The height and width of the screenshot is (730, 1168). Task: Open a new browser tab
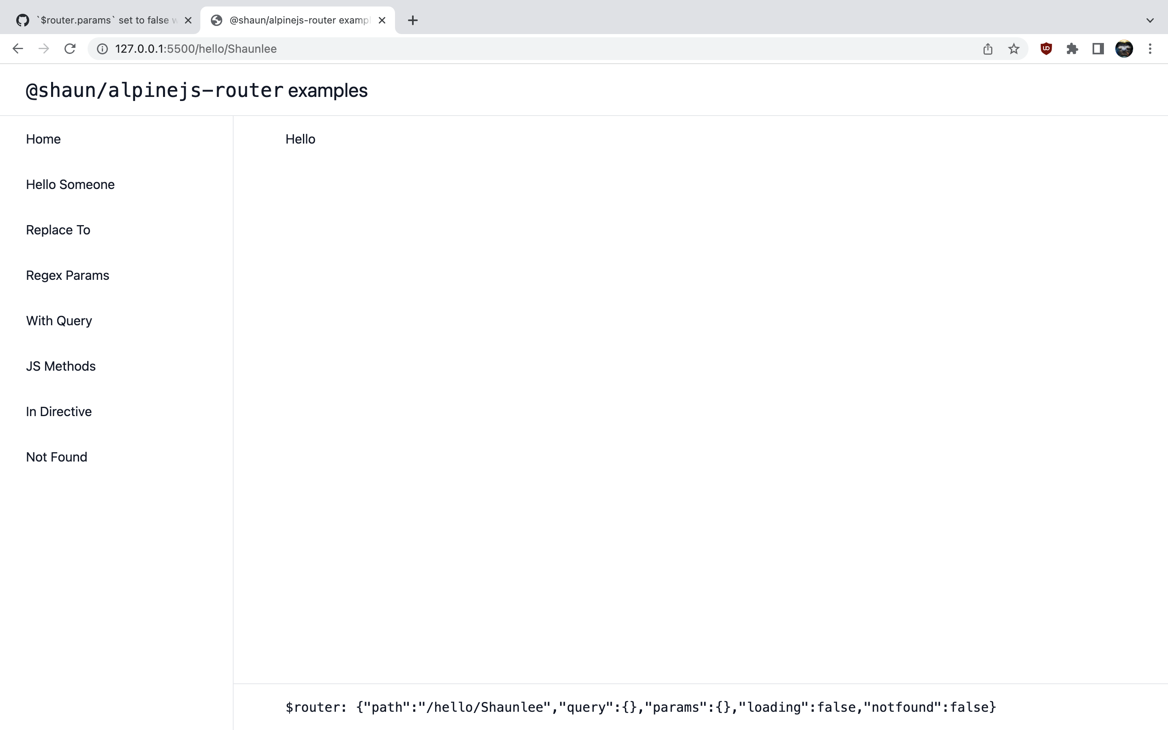412,20
